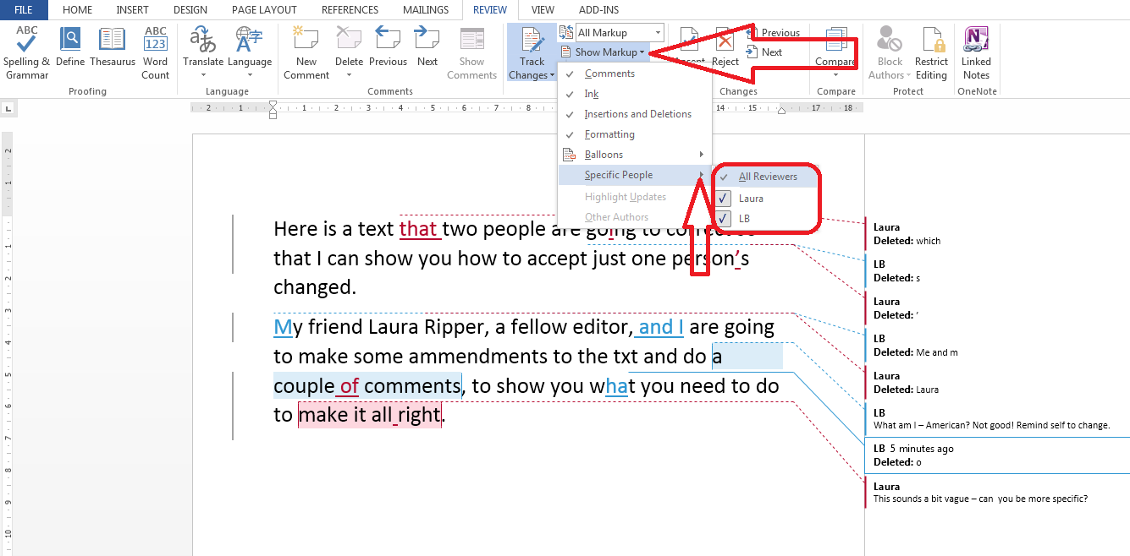The image size is (1130, 556).
Task: Open Spelling & Grammar check
Action: click(27, 51)
